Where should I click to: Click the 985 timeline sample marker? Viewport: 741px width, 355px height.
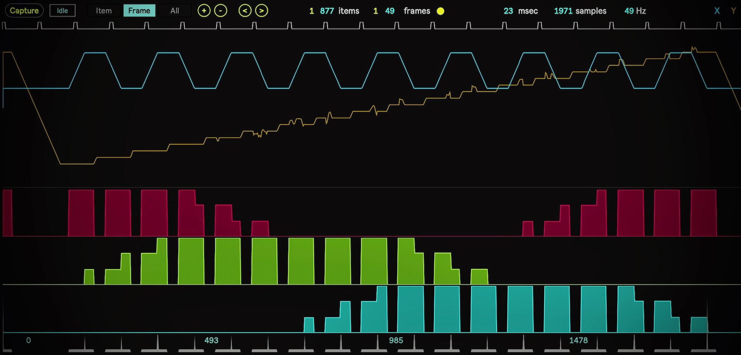point(396,340)
